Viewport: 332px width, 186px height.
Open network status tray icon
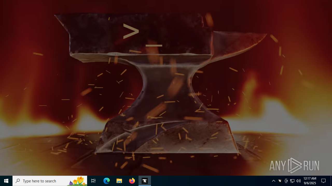(x=292, y=181)
